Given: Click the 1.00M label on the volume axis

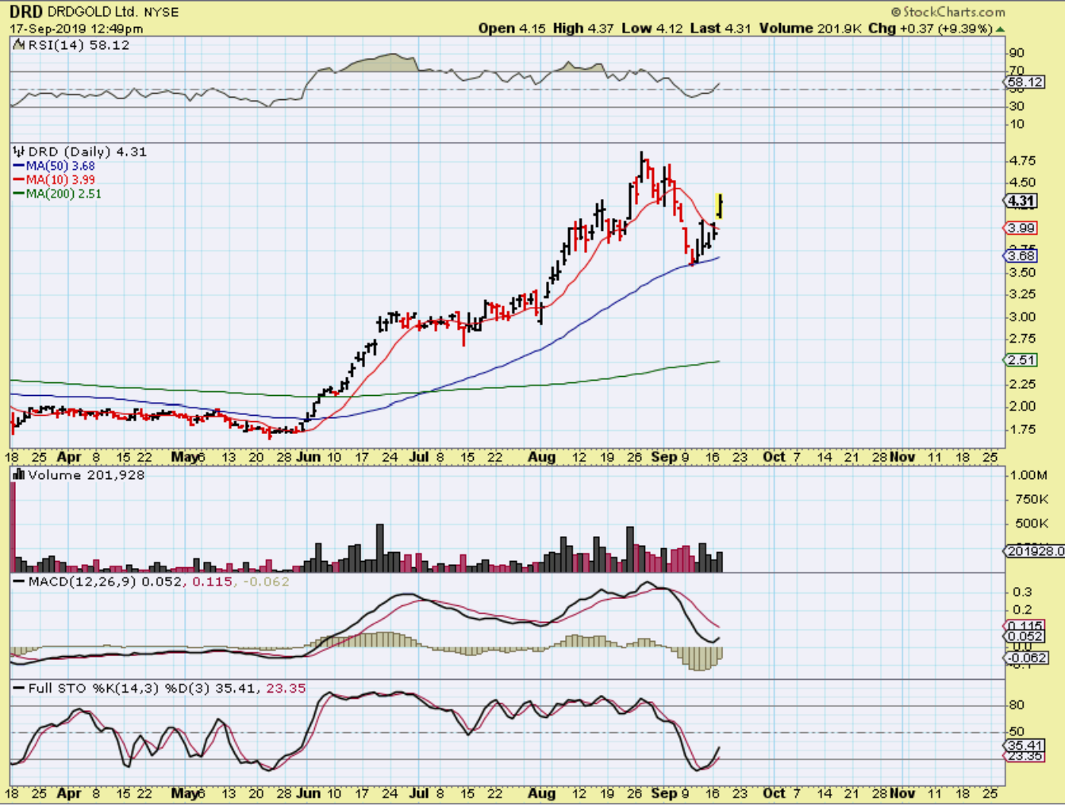Looking at the screenshot, I should [1028, 475].
